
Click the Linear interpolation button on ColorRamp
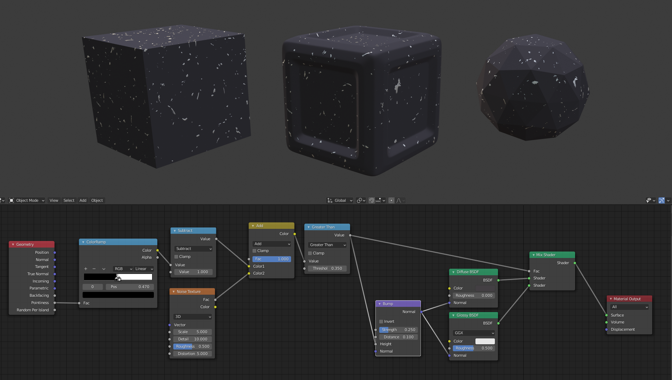(x=143, y=269)
